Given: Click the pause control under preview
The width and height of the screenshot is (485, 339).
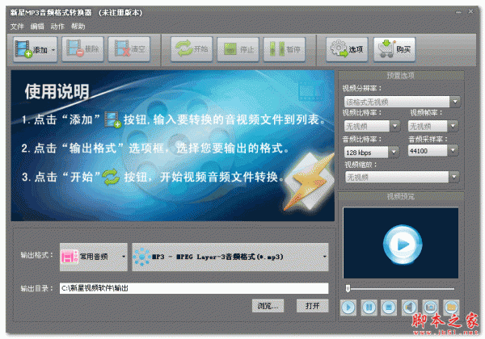Looking at the screenshot, I should click(x=369, y=308).
